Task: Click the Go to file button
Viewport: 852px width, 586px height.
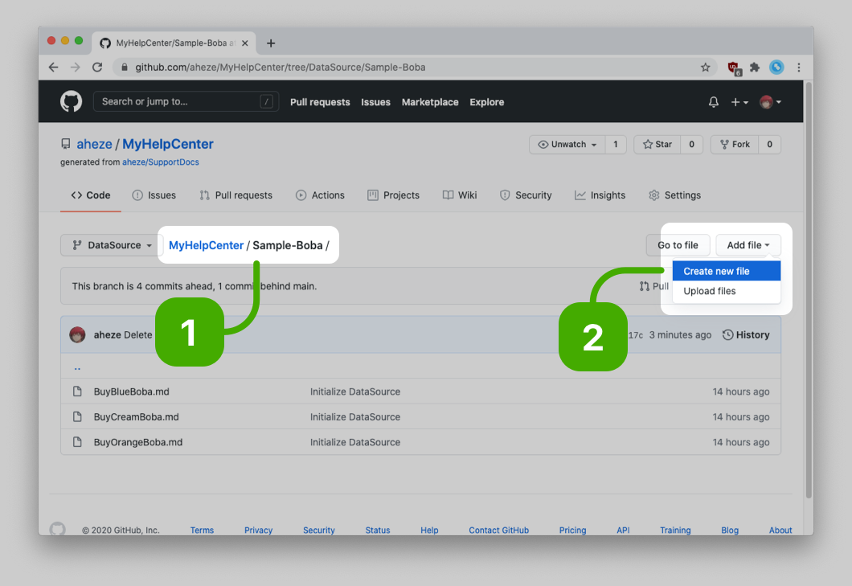Action: click(678, 245)
